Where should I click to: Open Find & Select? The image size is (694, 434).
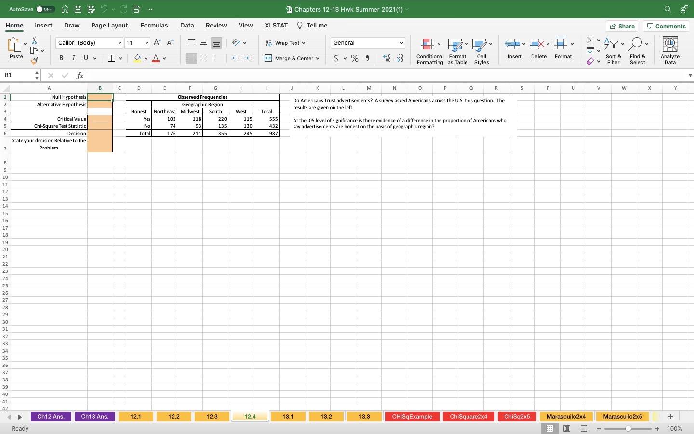click(x=637, y=51)
